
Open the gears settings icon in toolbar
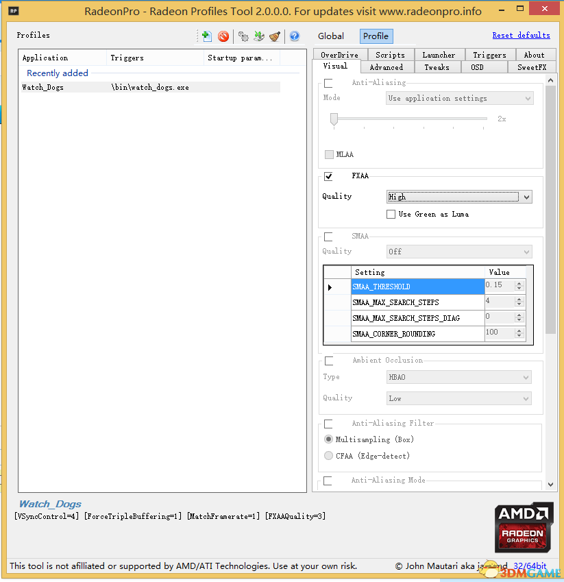click(x=243, y=36)
